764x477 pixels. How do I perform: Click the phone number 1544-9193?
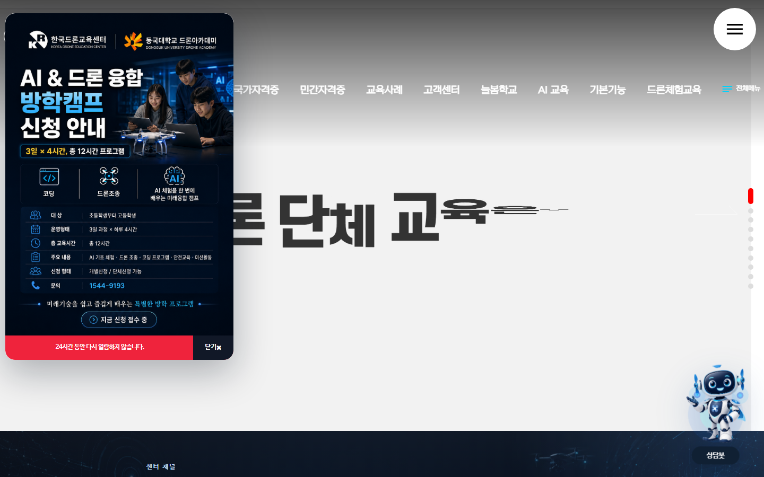pyautogui.click(x=107, y=286)
